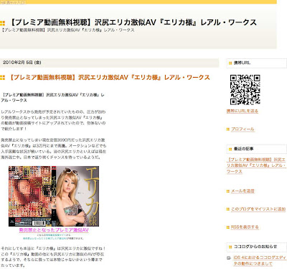
Task: Click the bullet icon next to 'プロフィール'
Action: click(x=228, y=129)
